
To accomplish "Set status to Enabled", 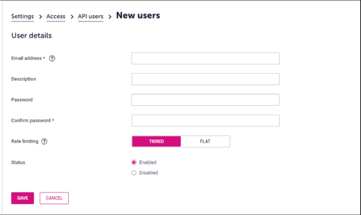I will pyautogui.click(x=134, y=162).
